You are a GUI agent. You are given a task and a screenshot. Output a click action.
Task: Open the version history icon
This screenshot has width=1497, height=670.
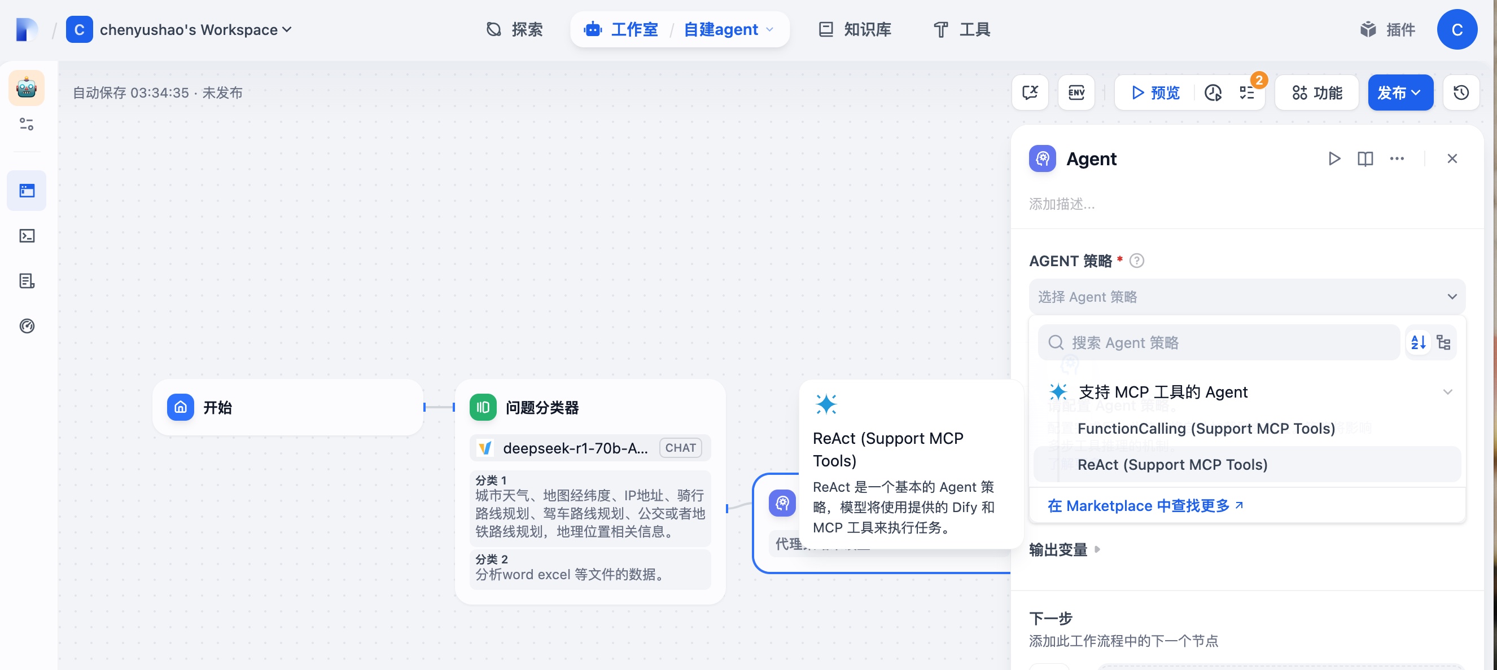pos(1461,92)
